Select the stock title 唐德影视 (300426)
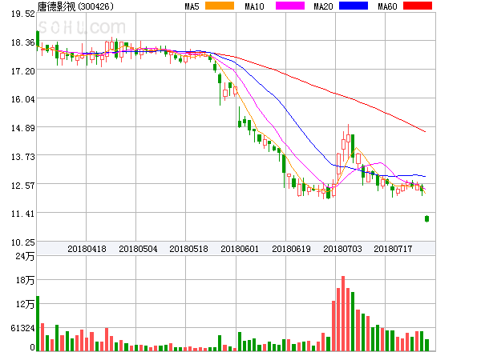The image size is (481, 352). click(x=75, y=6)
